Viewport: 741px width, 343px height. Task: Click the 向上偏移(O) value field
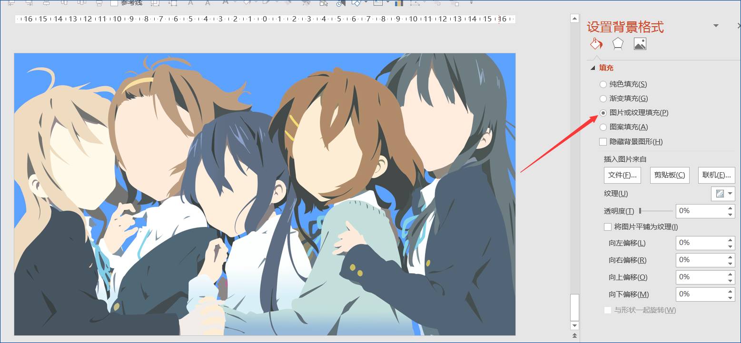(701, 277)
